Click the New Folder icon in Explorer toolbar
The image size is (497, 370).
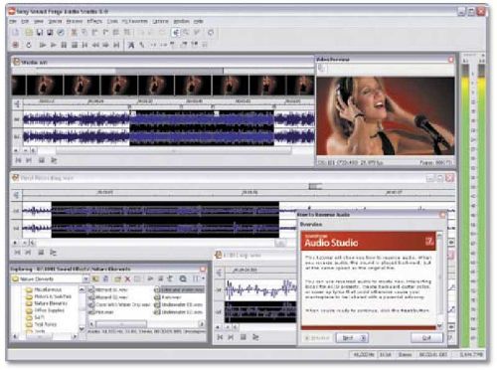(x=117, y=279)
